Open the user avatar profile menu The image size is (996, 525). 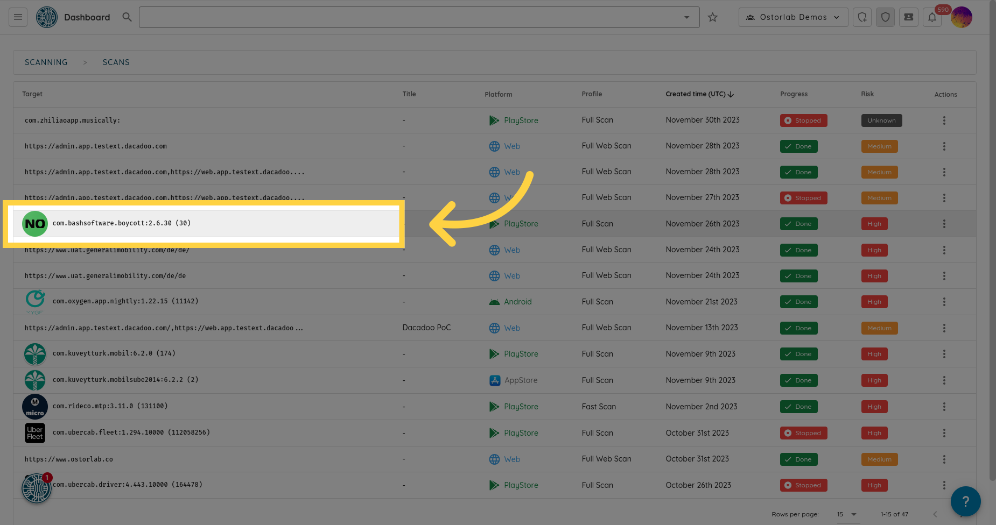[x=962, y=17]
